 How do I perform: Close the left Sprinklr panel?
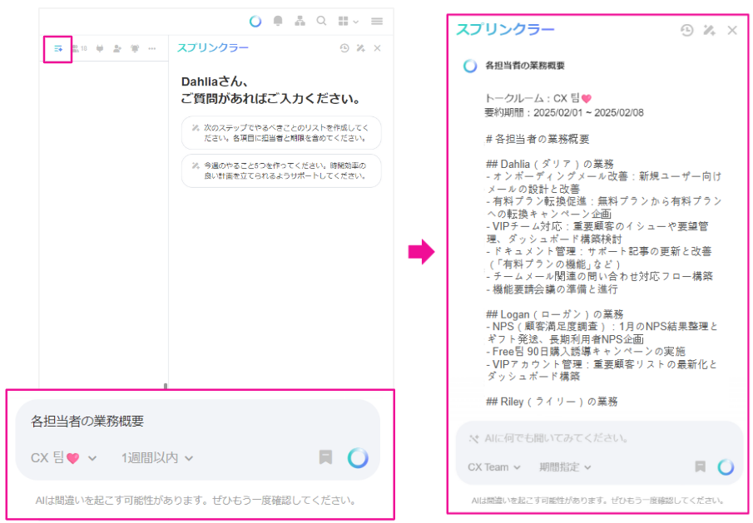pos(378,48)
